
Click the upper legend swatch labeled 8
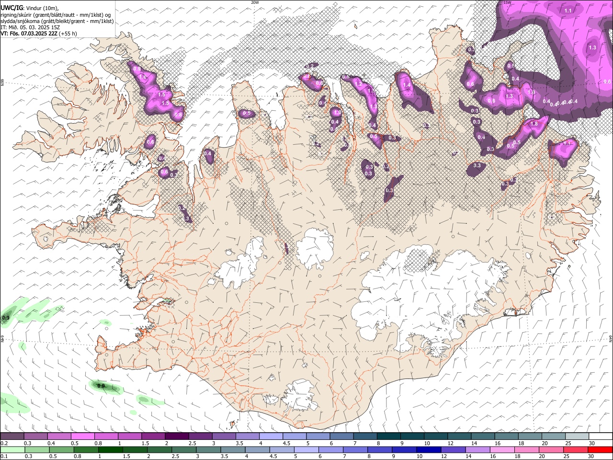click(388, 437)
